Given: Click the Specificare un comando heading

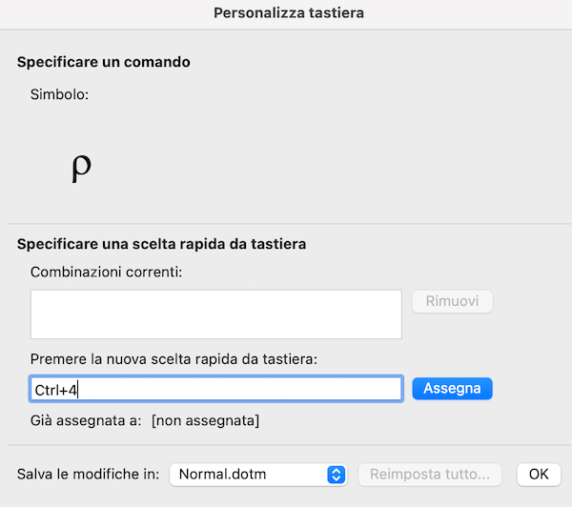Looking at the screenshot, I should (104, 62).
